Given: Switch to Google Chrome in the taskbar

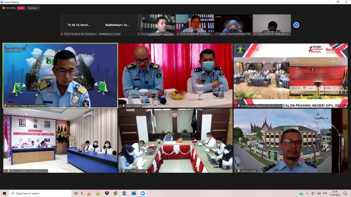Looking at the screenshot, I should coord(116,193).
